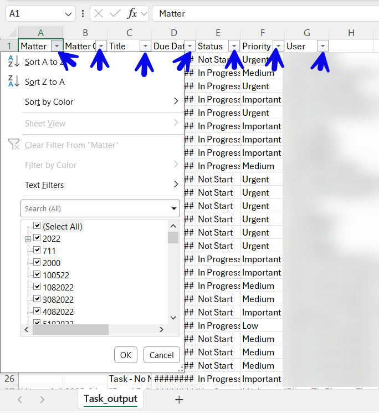Click the vertical scrollbar thumb in filter list

pos(173,238)
